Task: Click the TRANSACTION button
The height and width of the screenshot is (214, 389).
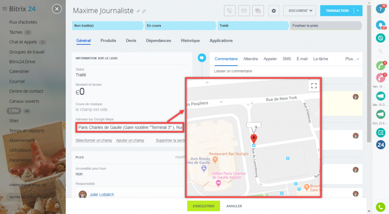Action: tap(337, 11)
